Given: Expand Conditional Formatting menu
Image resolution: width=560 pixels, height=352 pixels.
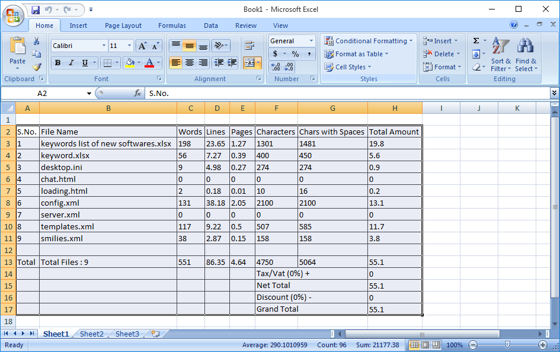Looking at the screenshot, I should point(369,41).
